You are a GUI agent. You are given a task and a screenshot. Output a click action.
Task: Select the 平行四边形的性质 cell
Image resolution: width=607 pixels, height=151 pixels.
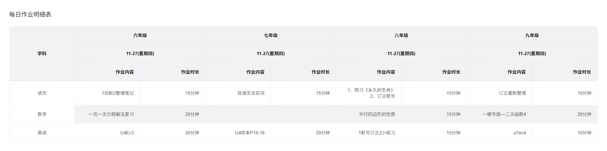[377, 114]
